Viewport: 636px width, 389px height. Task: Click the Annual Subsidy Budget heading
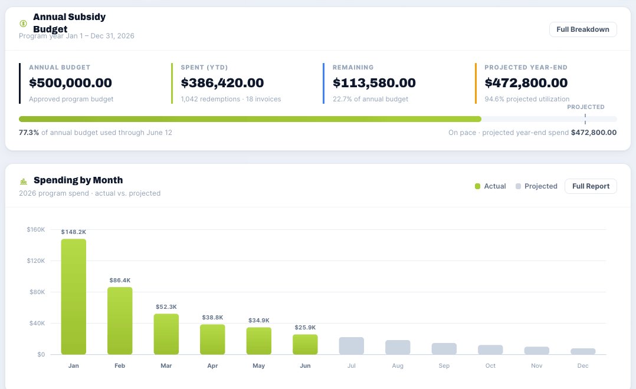[x=70, y=23]
